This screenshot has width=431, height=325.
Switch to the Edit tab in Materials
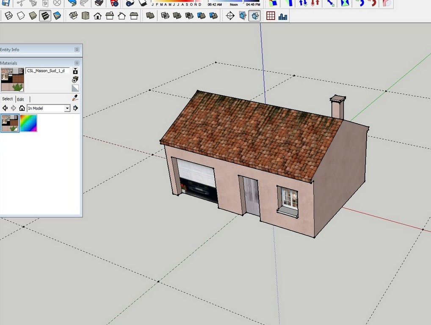tap(20, 99)
